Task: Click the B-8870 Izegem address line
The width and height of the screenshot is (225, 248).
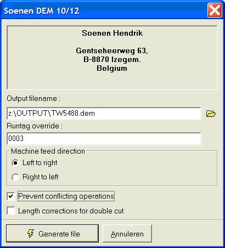Action: point(112,59)
